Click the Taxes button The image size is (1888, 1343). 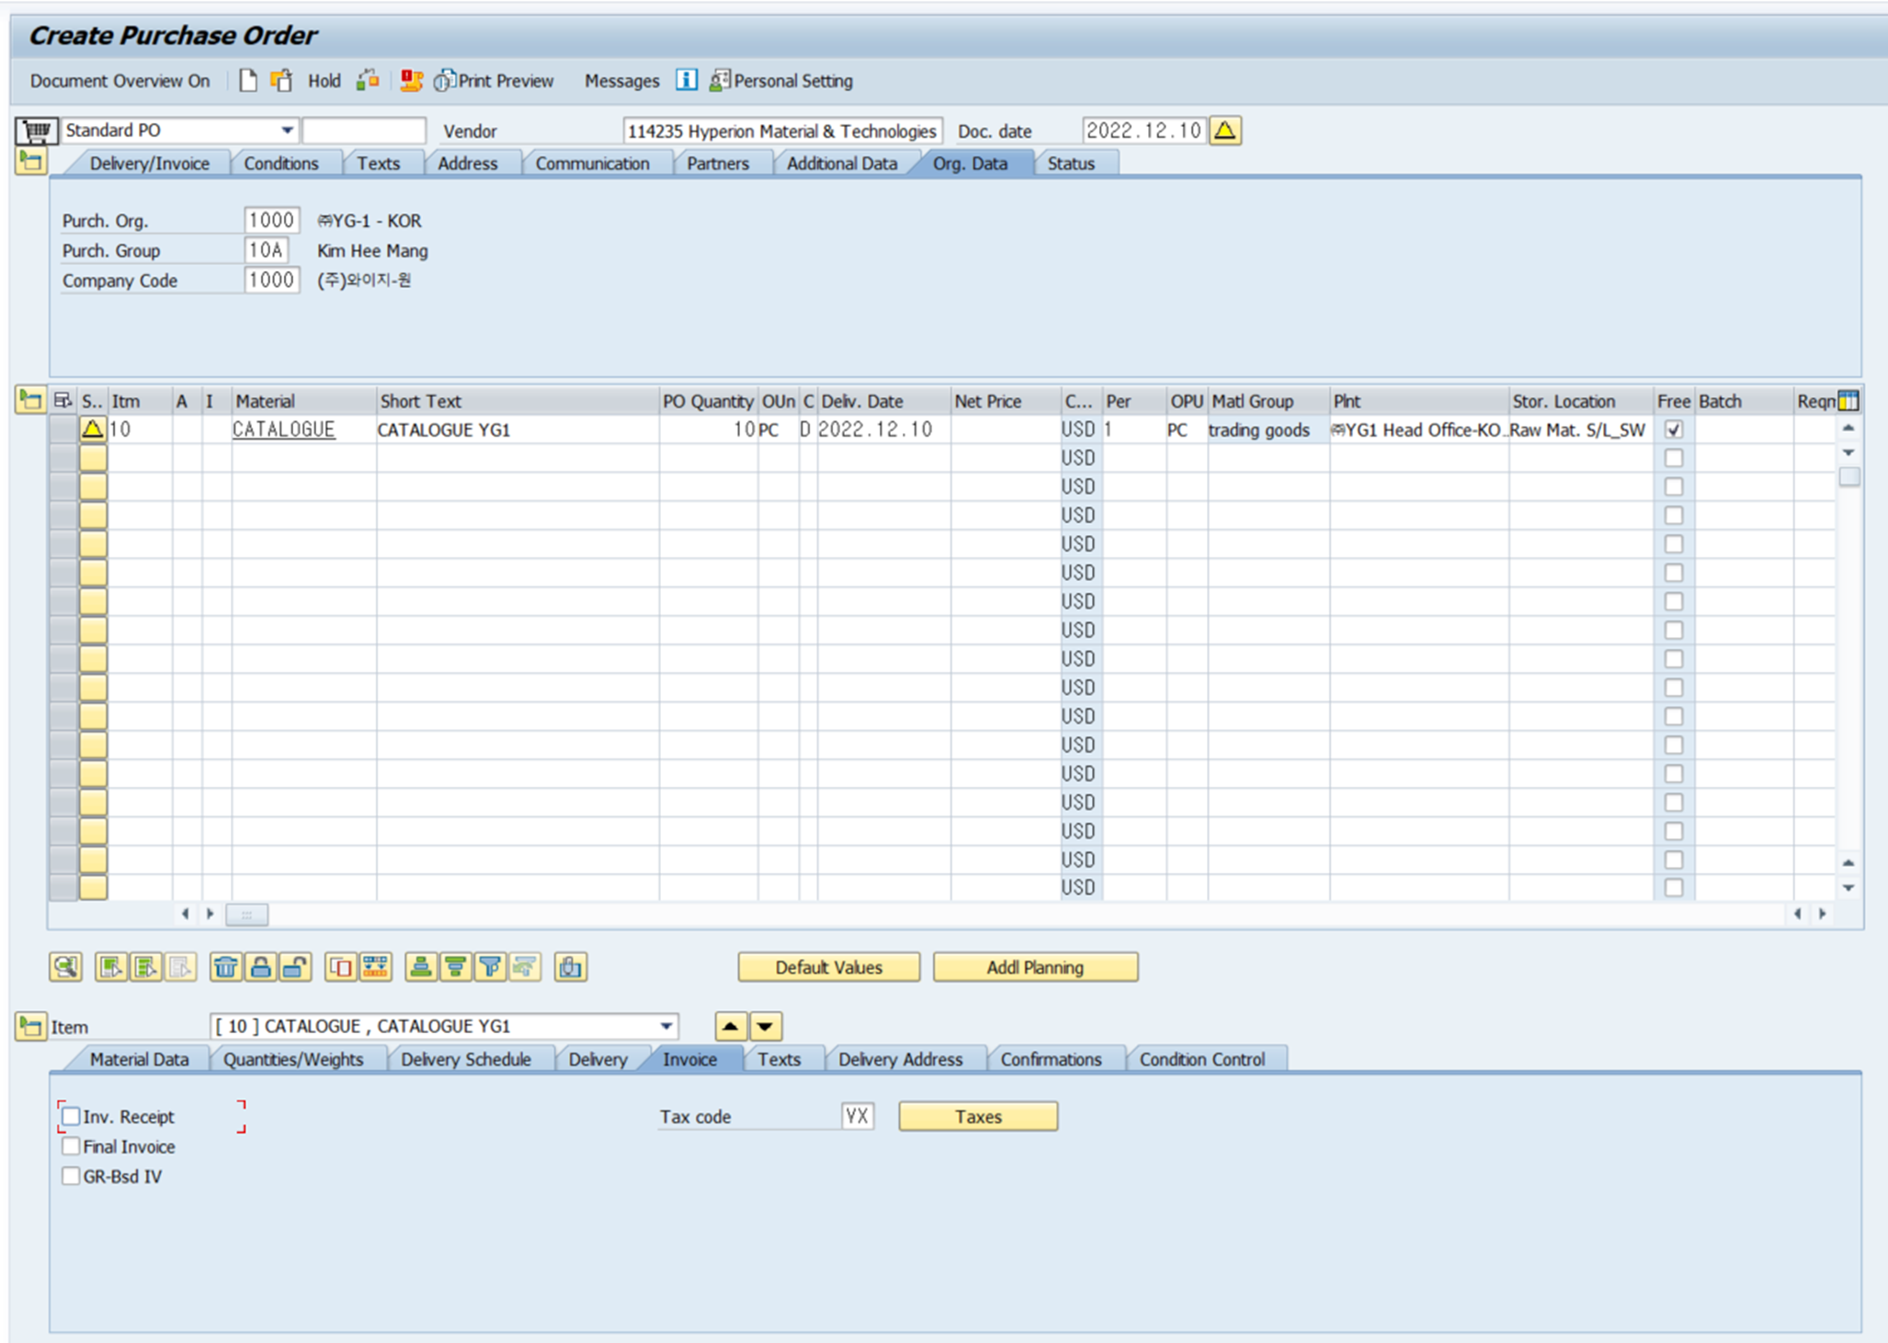[x=977, y=1116]
